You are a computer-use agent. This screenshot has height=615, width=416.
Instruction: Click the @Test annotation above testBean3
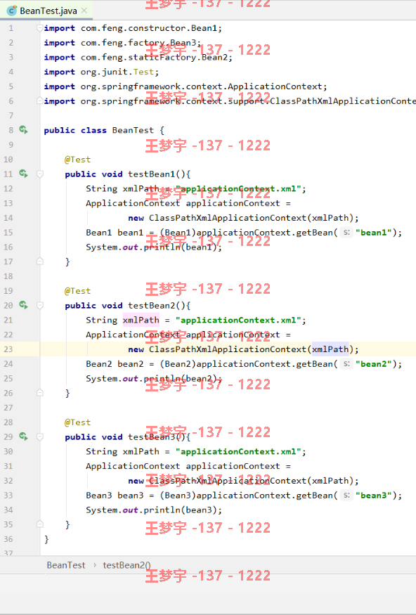click(77, 422)
